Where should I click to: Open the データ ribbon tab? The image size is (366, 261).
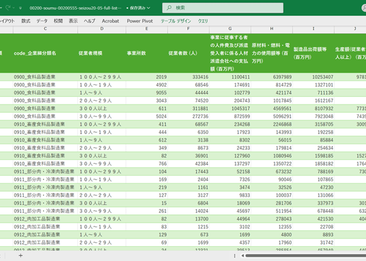pos(42,21)
